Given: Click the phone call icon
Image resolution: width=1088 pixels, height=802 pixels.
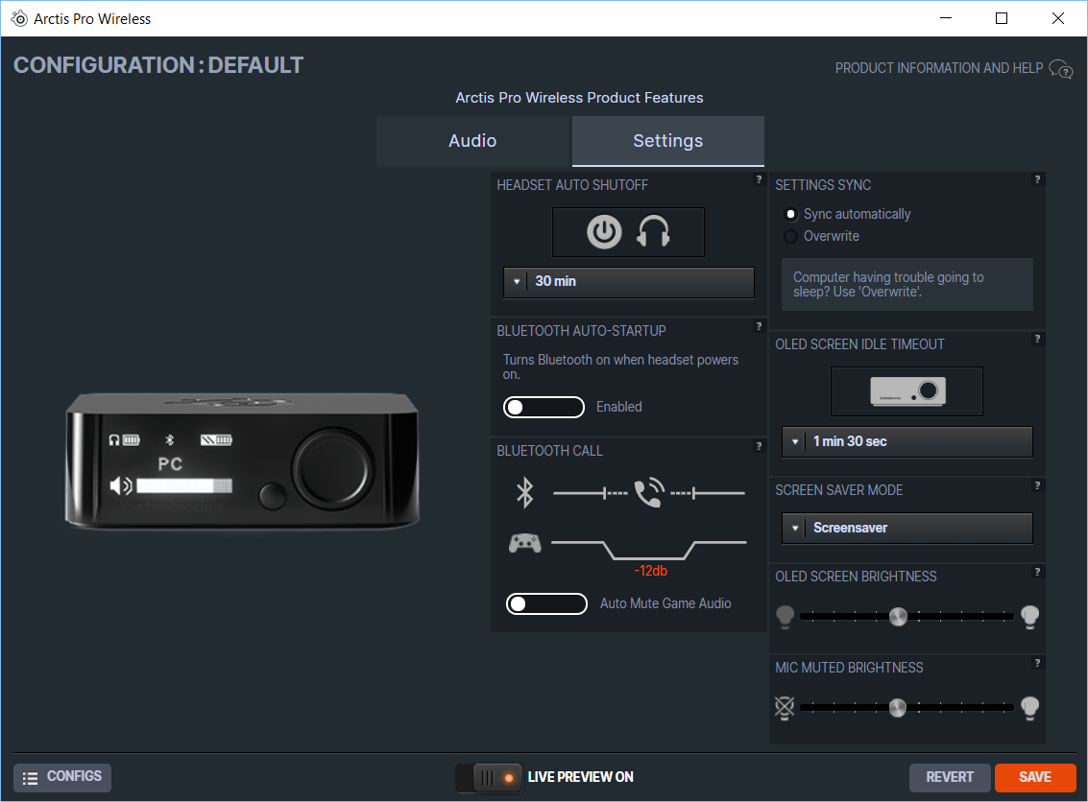Looking at the screenshot, I should [x=649, y=493].
